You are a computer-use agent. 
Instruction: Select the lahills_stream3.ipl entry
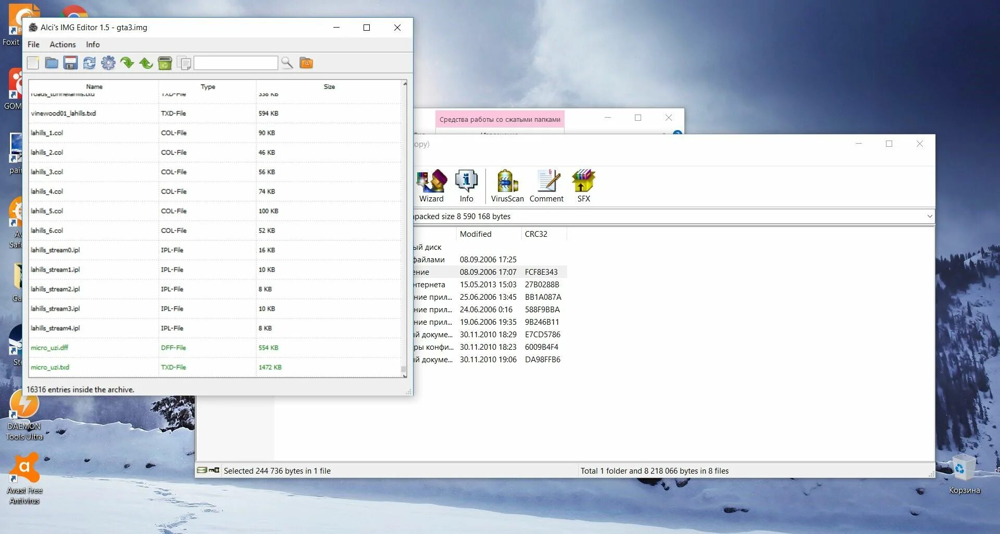point(215,309)
